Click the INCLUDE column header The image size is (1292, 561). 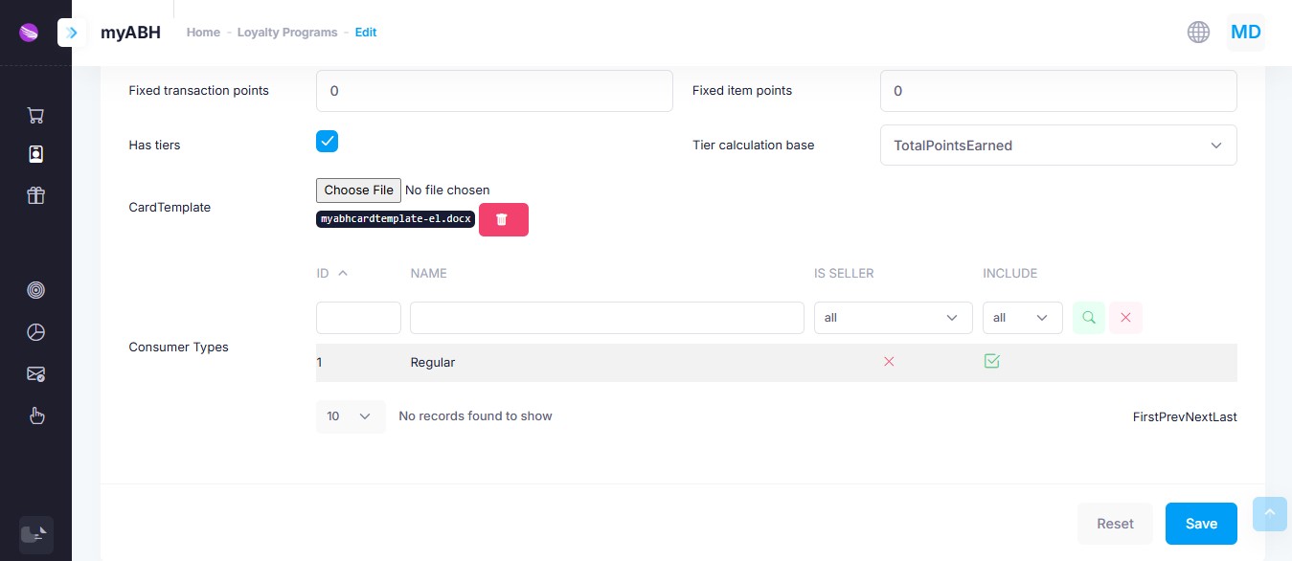pyautogui.click(x=1009, y=273)
